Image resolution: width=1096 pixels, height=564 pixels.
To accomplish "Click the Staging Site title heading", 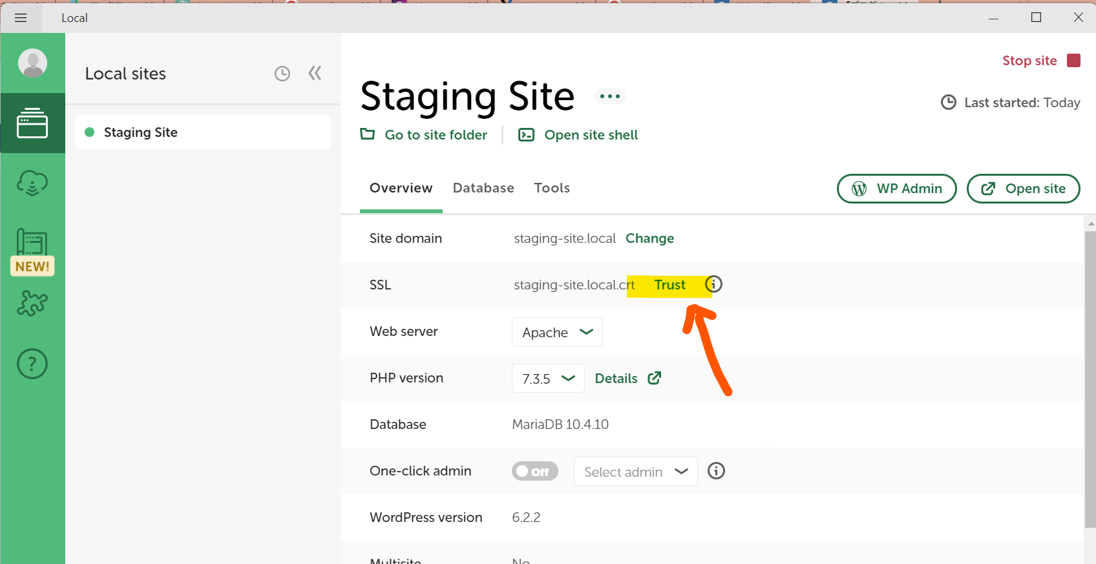I will [x=467, y=97].
